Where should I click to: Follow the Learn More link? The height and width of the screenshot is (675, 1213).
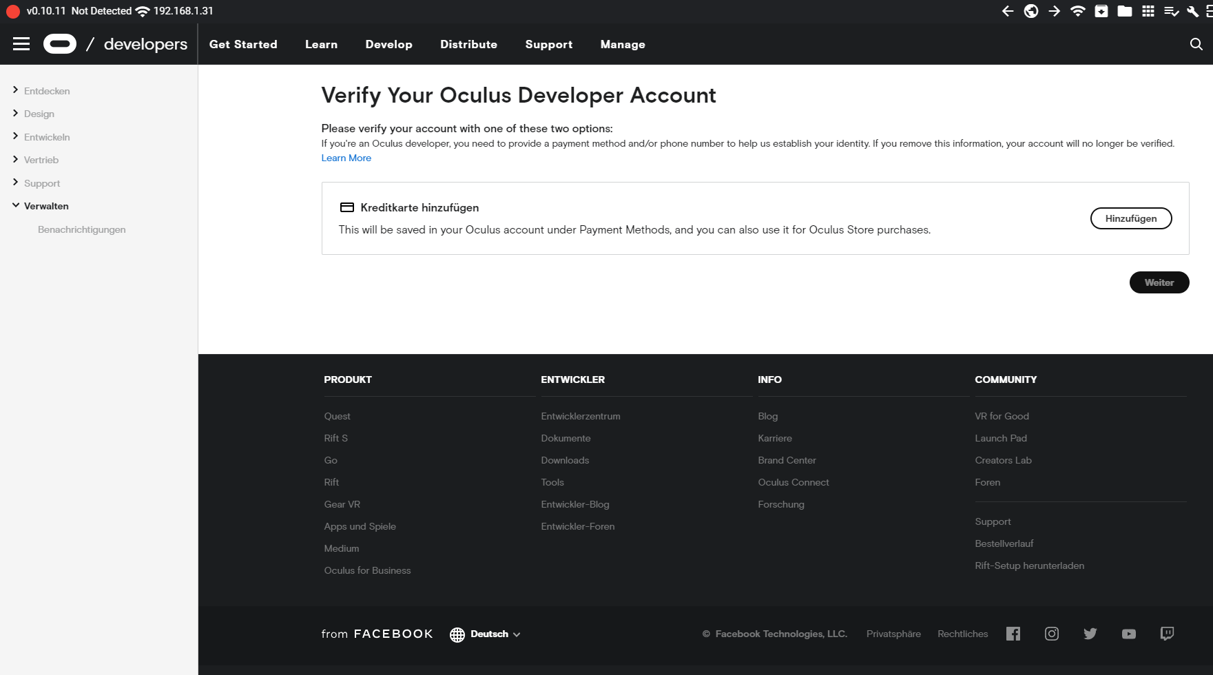(x=346, y=158)
